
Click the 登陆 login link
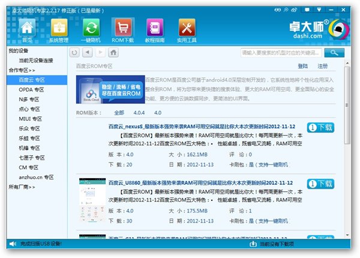303,66
